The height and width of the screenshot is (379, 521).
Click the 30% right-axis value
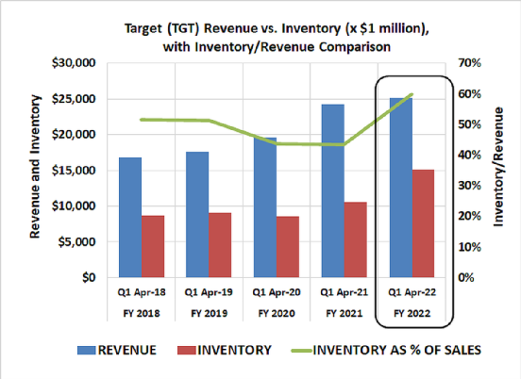pos(470,186)
